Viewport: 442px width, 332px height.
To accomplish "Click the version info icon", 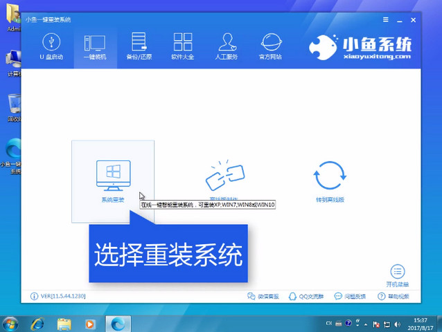I will click(35, 297).
